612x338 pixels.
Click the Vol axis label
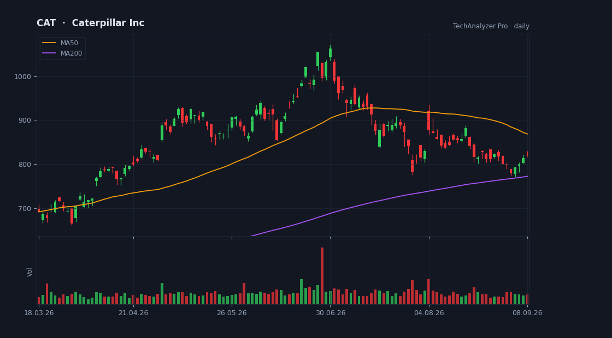point(30,272)
